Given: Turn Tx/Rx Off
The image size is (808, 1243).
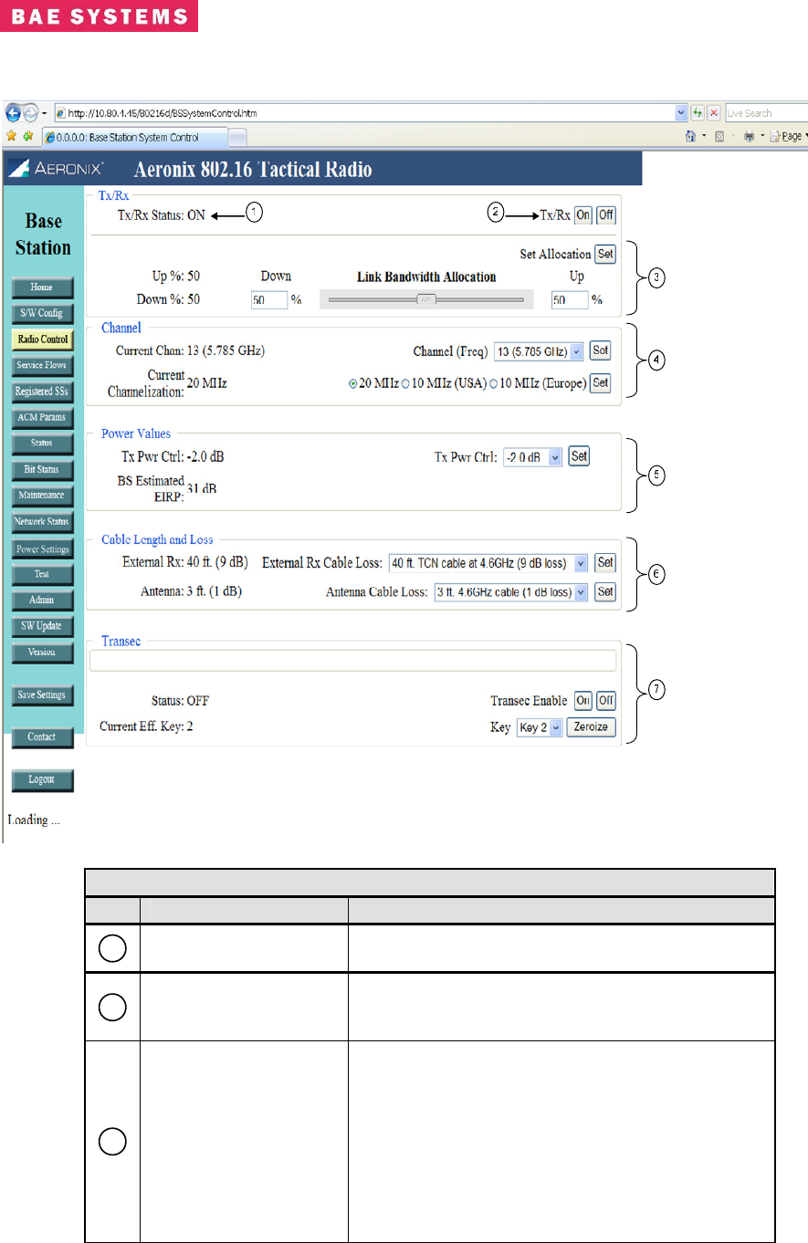Looking at the screenshot, I should coord(606,215).
